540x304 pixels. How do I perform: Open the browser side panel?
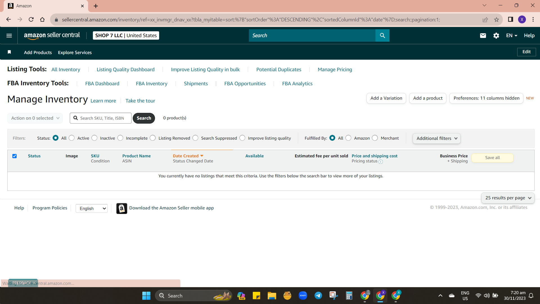pyautogui.click(x=510, y=19)
